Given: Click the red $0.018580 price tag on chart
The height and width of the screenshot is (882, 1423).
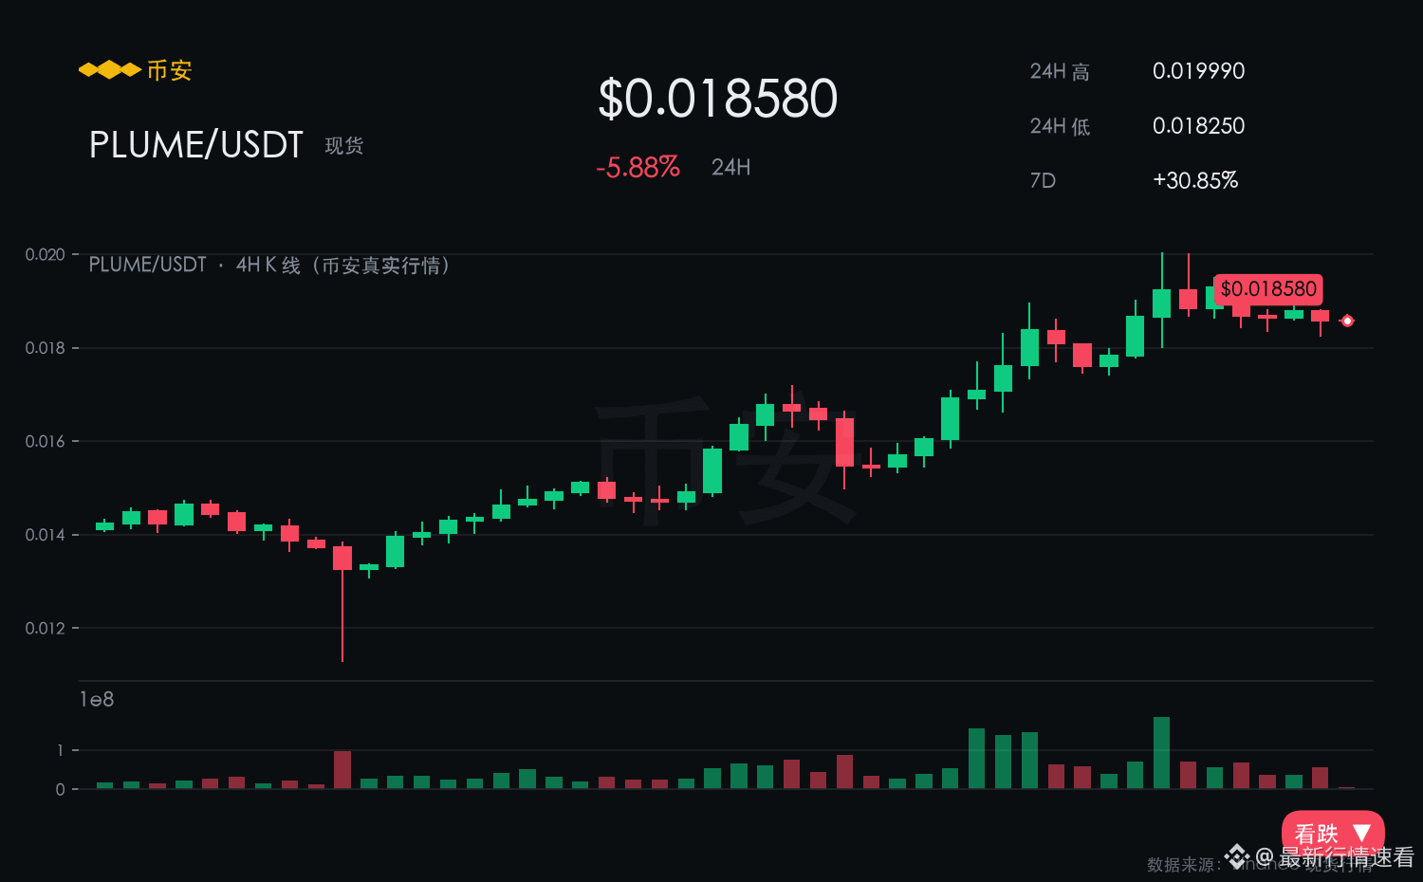Looking at the screenshot, I should (1268, 289).
